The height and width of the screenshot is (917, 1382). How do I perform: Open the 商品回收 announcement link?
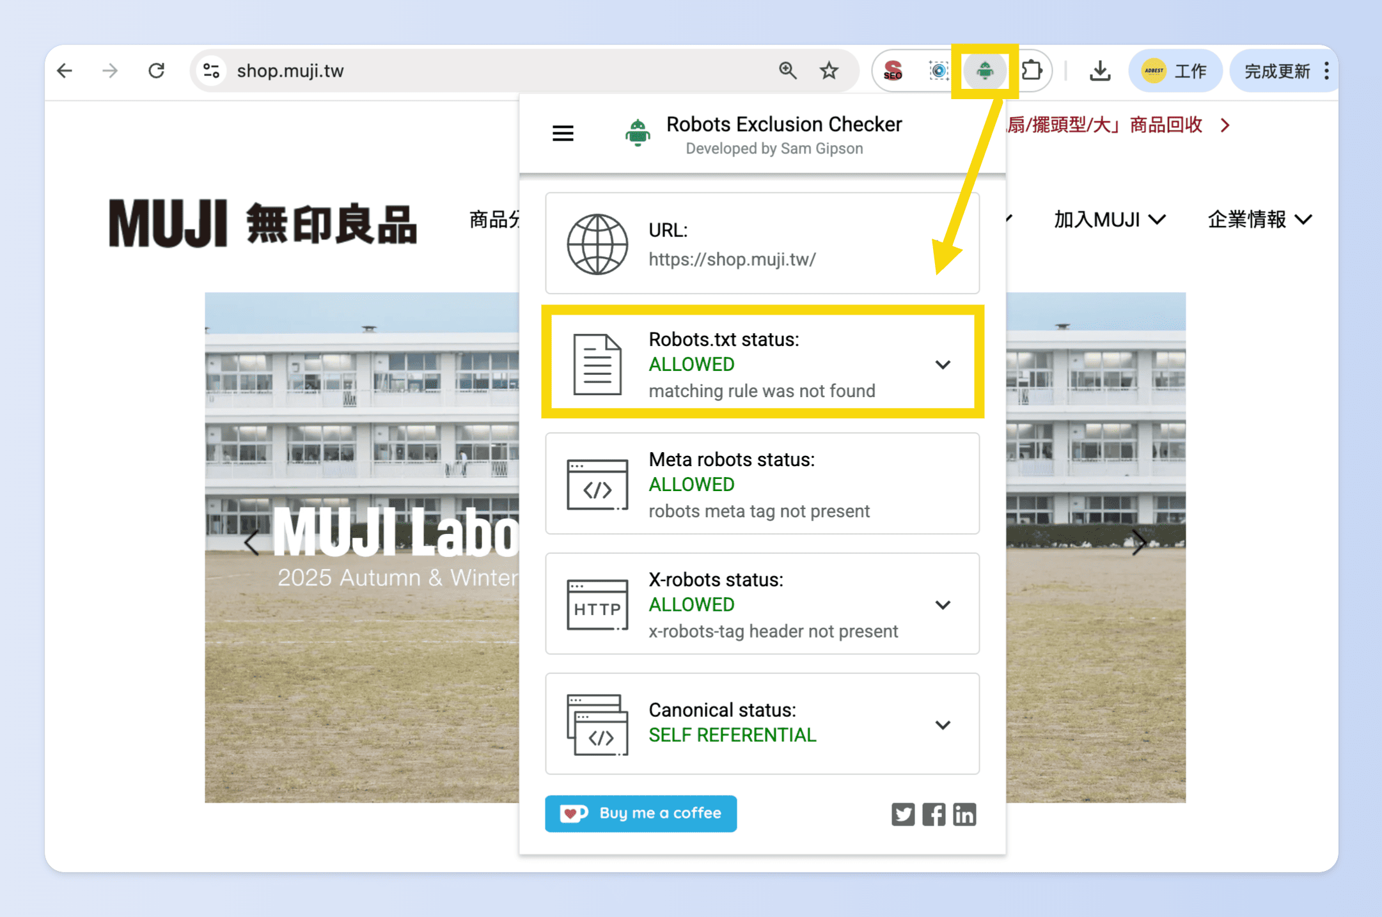pyautogui.click(x=1165, y=125)
